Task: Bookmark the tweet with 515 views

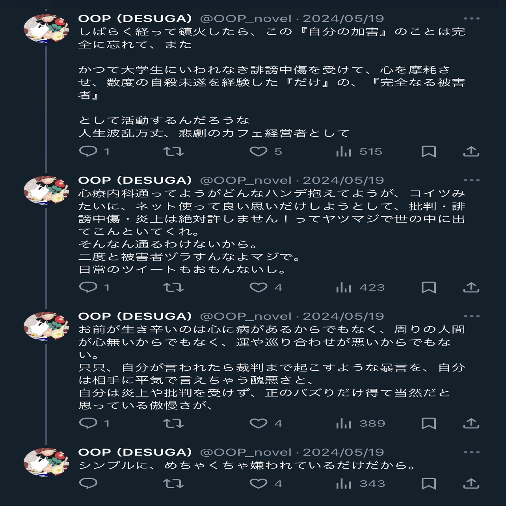Action: [x=429, y=151]
